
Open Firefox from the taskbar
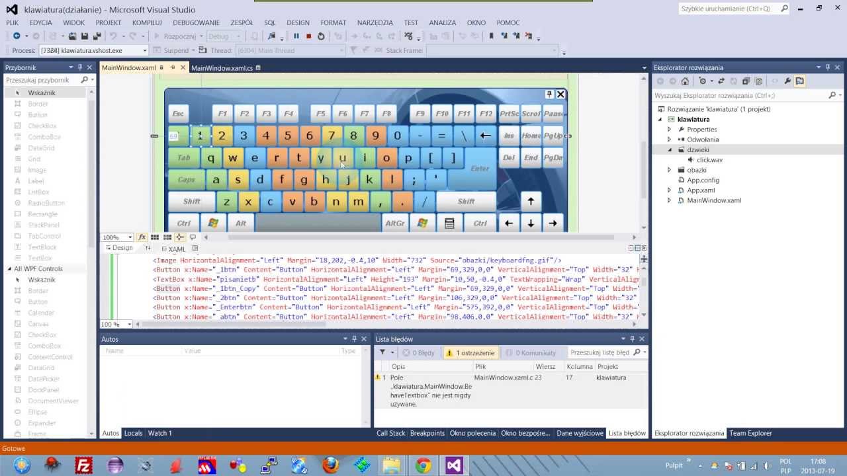[x=330, y=465]
